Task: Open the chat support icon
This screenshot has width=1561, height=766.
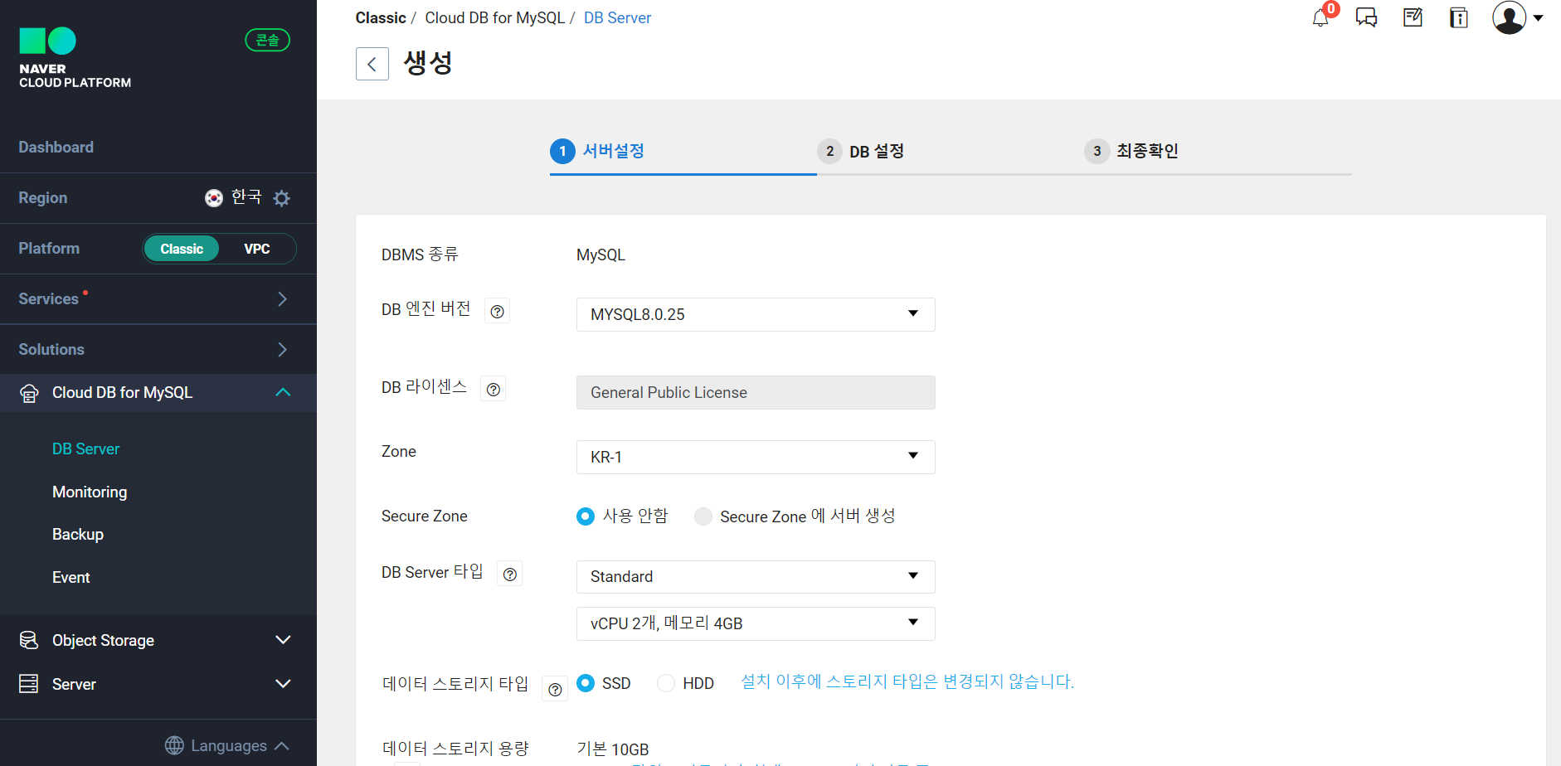Action: [1366, 17]
